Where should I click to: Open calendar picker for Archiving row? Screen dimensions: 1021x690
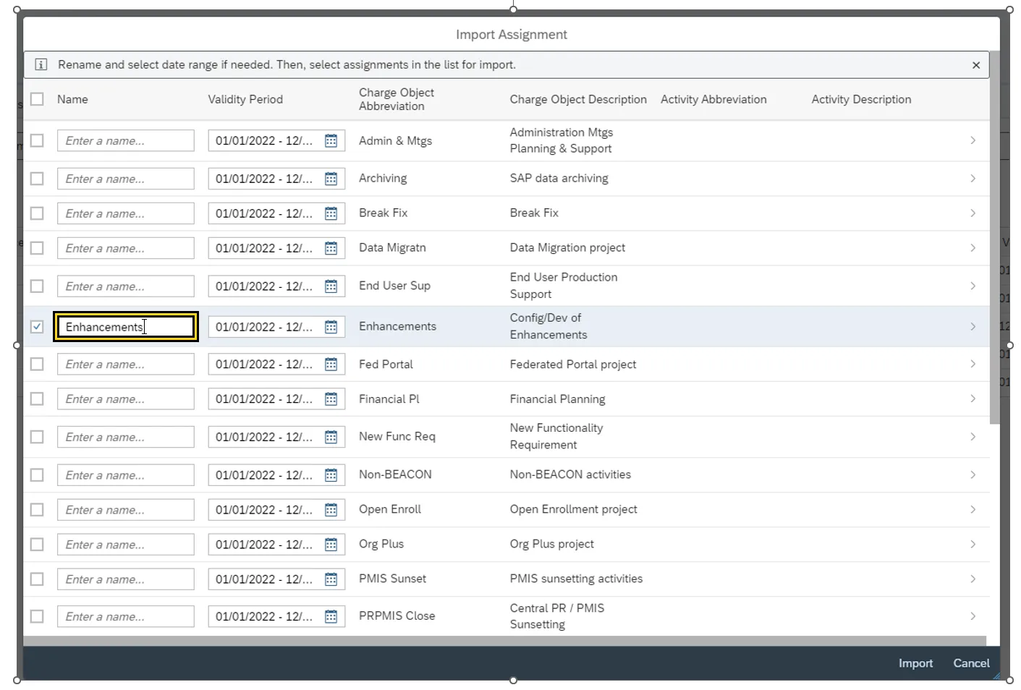coord(331,179)
